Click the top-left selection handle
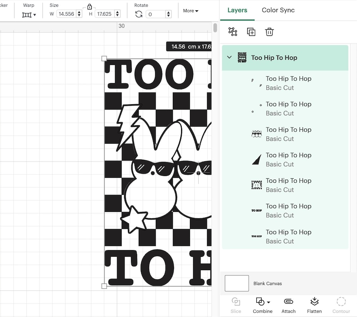 (104, 58)
